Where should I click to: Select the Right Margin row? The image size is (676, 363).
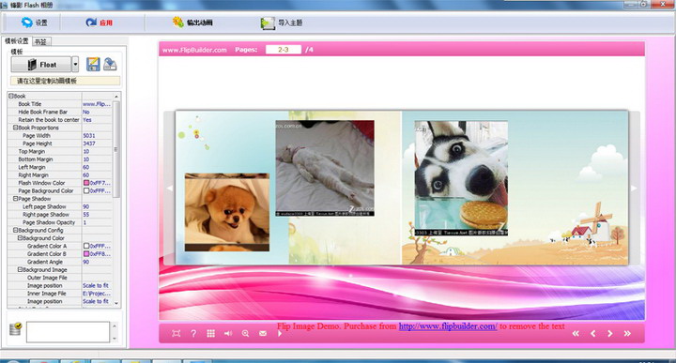(x=60, y=175)
